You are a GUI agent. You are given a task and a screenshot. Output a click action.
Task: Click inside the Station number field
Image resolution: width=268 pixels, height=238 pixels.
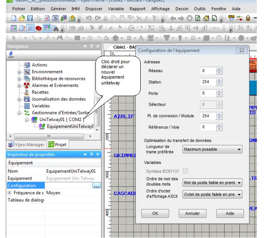[207, 82]
